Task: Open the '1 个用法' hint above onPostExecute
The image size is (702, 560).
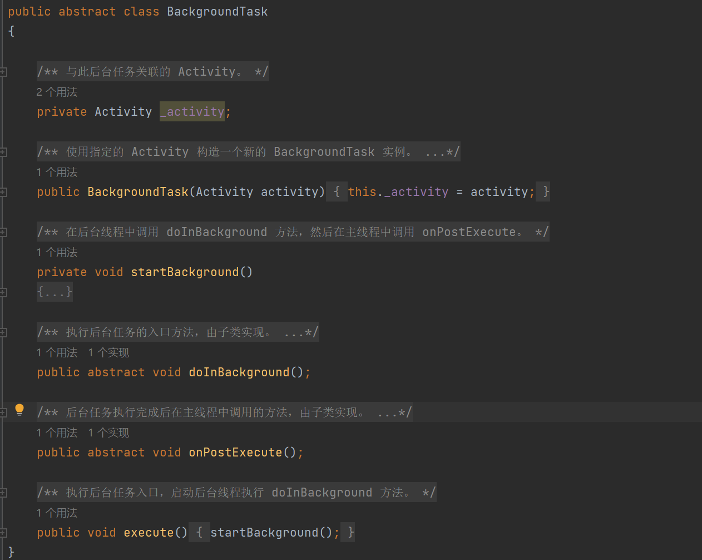Action: coord(57,433)
